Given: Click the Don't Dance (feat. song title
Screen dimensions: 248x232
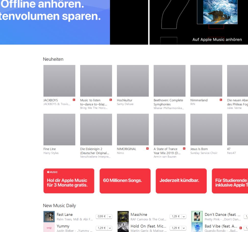Looking at the screenshot, I should [x=222, y=215].
